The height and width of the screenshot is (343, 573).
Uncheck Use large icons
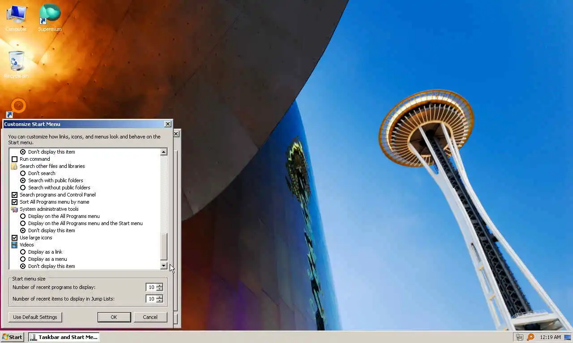click(x=14, y=238)
